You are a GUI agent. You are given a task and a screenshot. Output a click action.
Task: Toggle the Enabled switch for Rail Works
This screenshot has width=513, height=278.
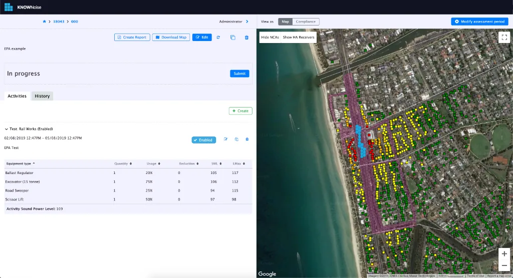point(203,140)
